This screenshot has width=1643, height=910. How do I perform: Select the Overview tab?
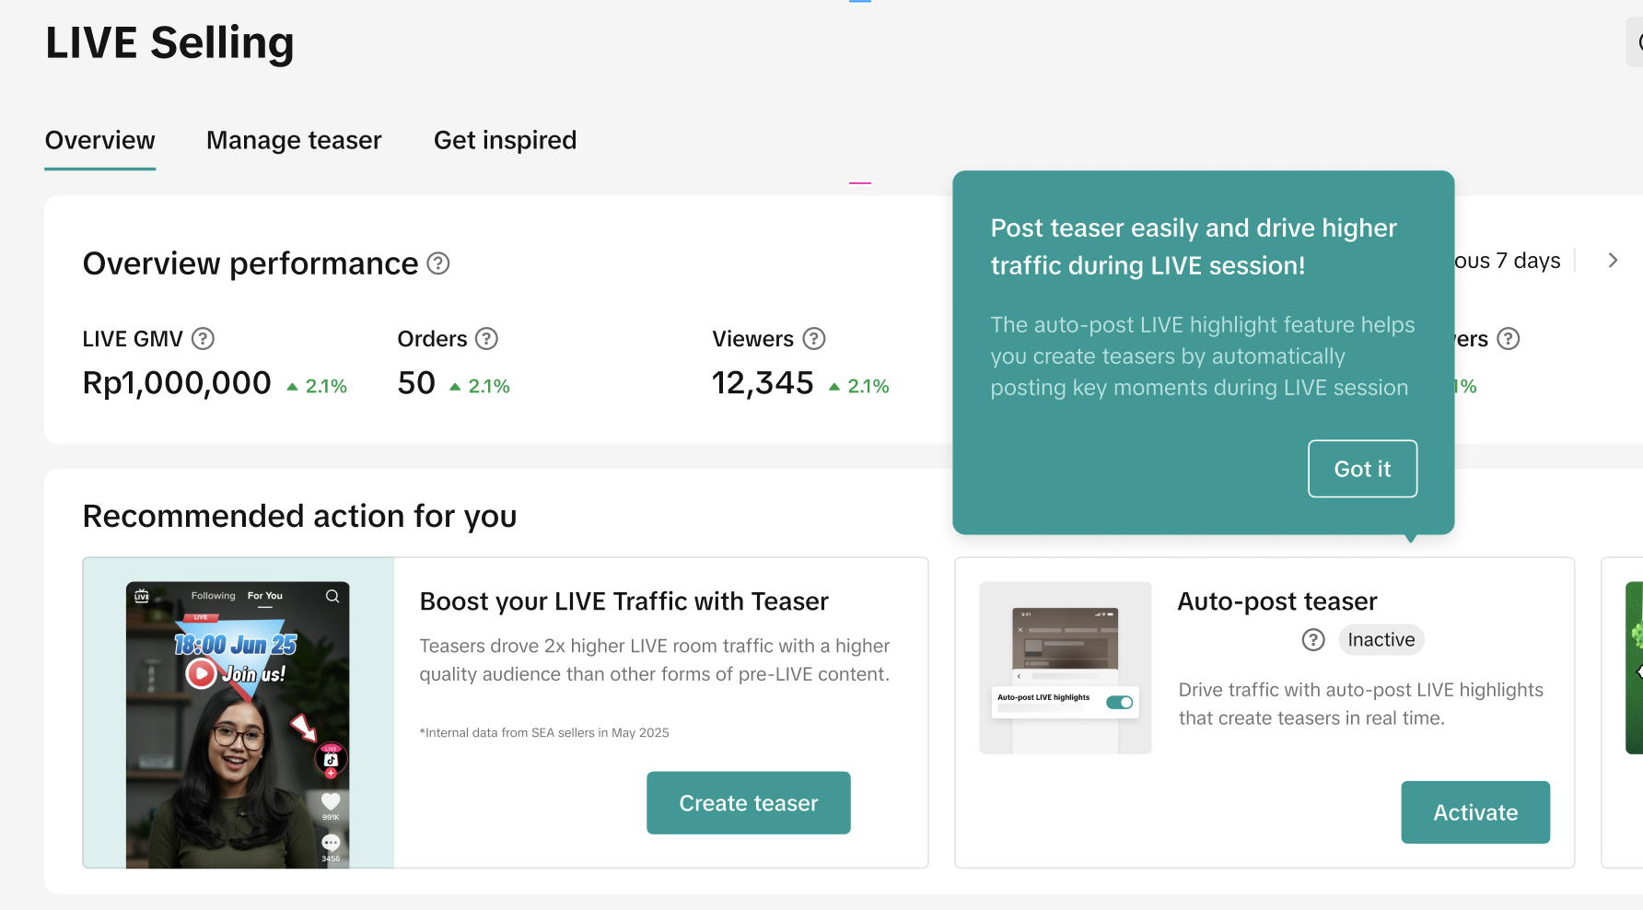click(x=99, y=140)
